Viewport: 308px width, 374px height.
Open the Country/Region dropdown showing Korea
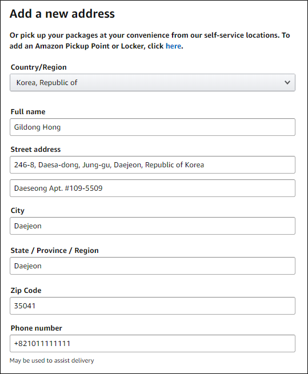coord(153,83)
